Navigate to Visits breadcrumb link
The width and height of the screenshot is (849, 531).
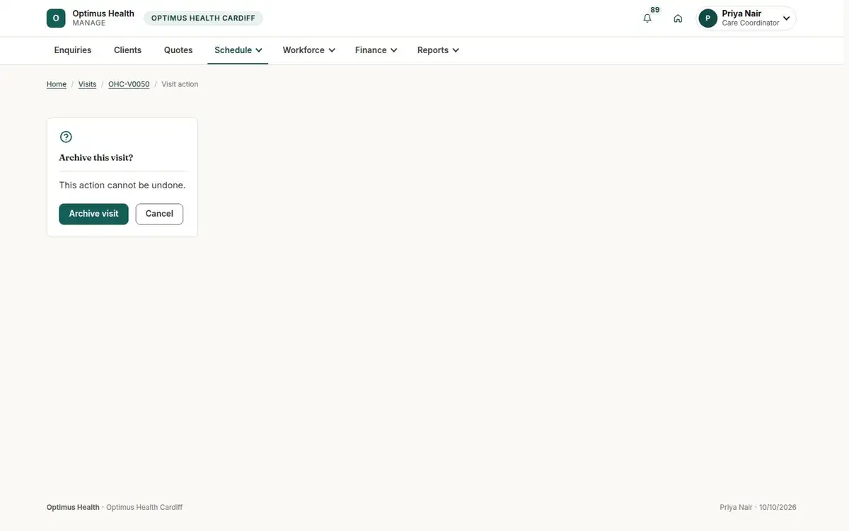pyautogui.click(x=87, y=84)
